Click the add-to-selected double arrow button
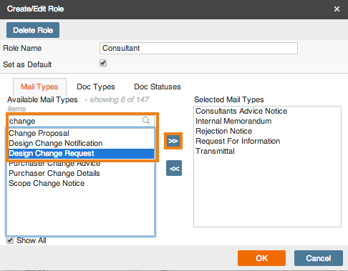 pyautogui.click(x=173, y=141)
